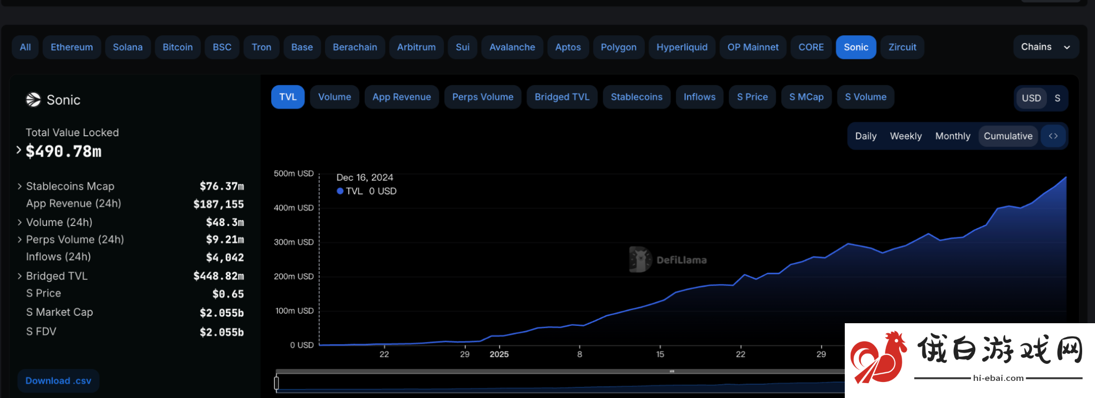Viewport: 1095px width, 398px height.
Task: Click the 2025 x-axis label
Action: [499, 354]
